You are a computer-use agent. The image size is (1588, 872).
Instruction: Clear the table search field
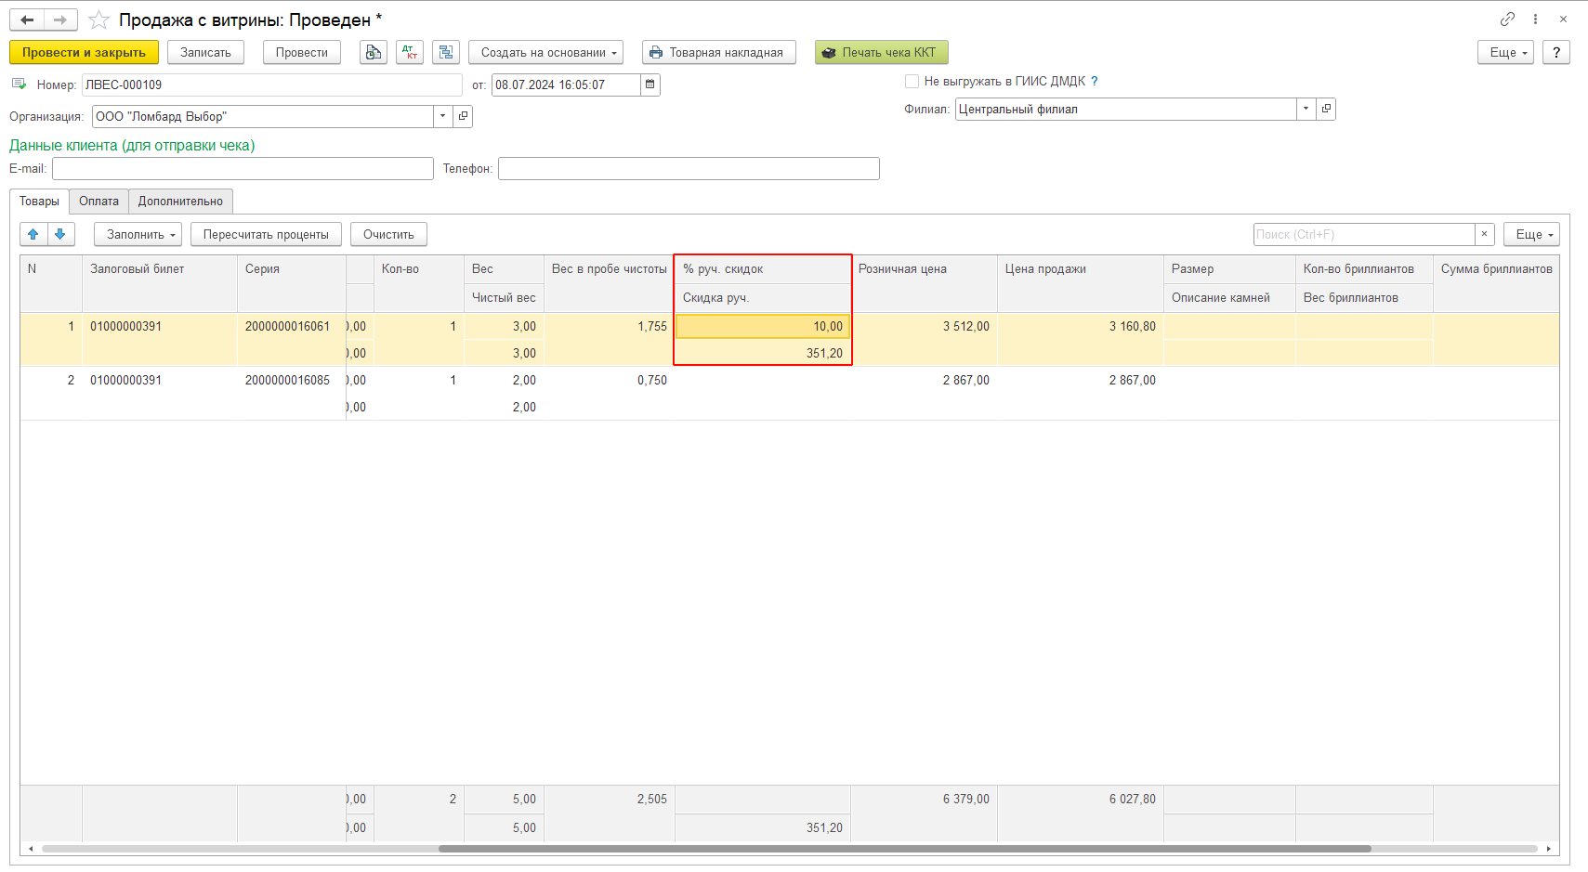[x=1485, y=234]
